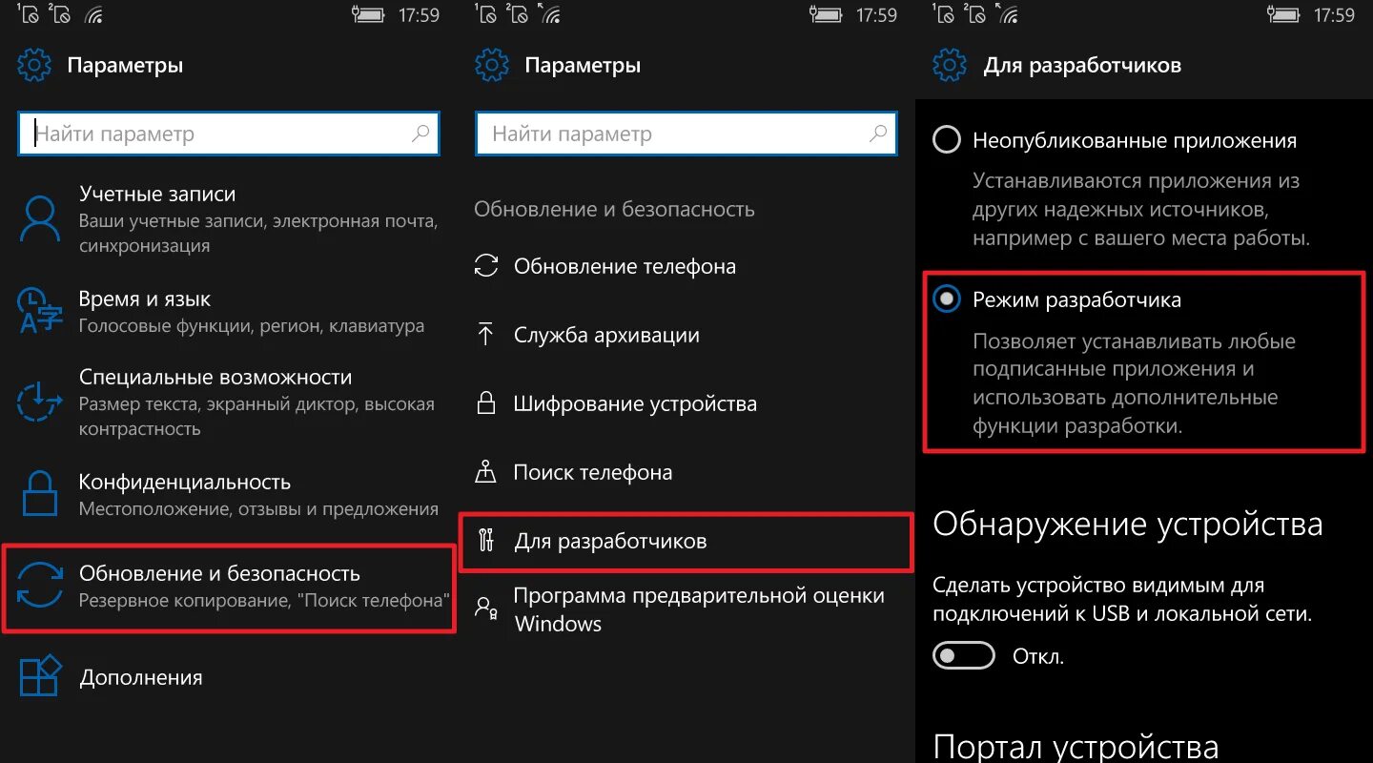Open the Конфиденциальность padlock icon
The image size is (1373, 763).
40,492
